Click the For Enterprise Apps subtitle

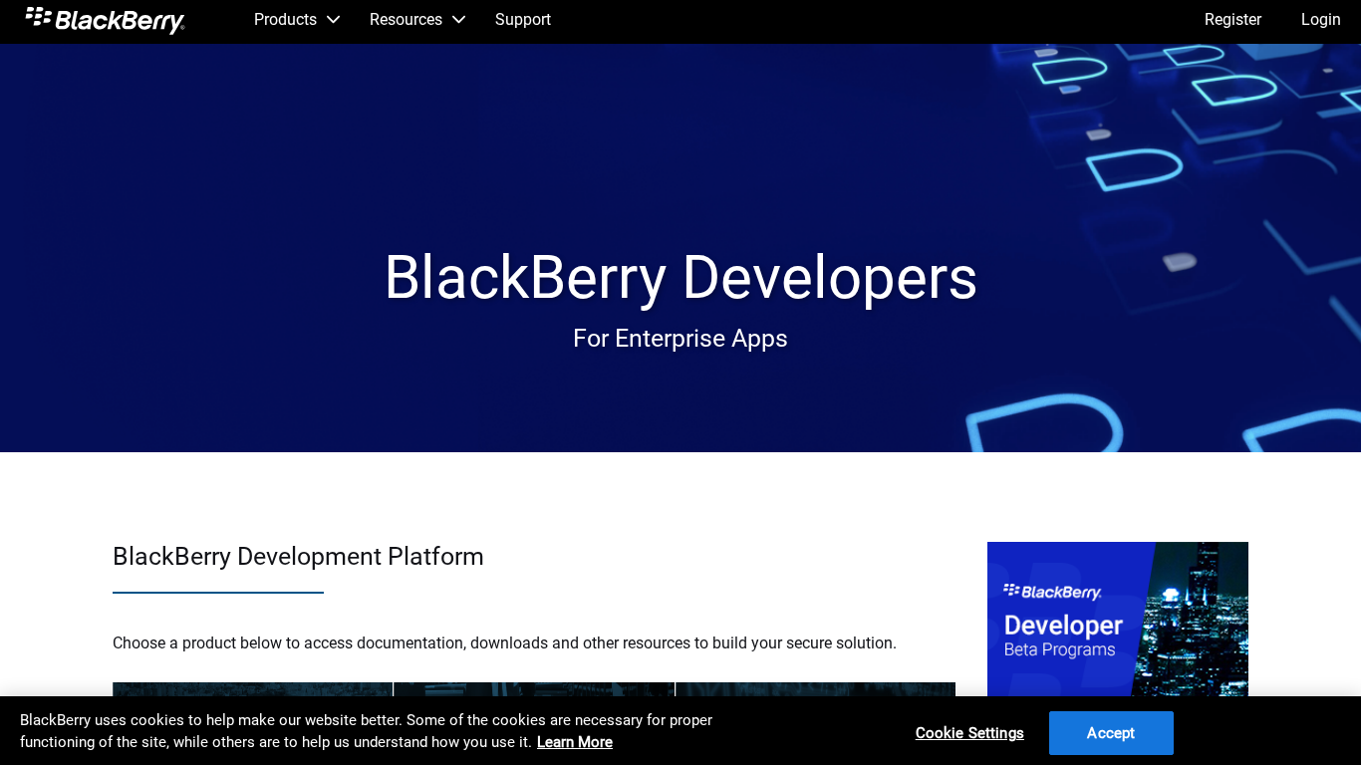pos(680,339)
